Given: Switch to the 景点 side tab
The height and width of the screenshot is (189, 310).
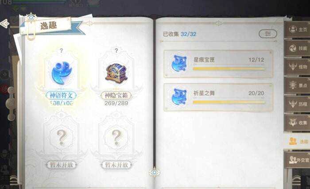Looking at the screenshot, I should tap(297, 85).
